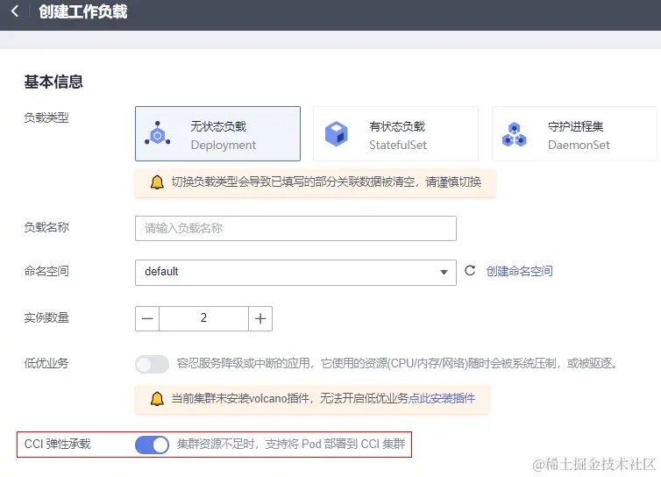Click the 切换负载类型 warning text
Image resolution: width=661 pixels, height=477 pixels.
coord(326,182)
